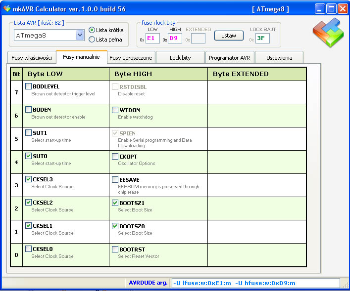Enable the CKSEL0 checkbox
This screenshot has height=291, width=350.
tap(28, 249)
